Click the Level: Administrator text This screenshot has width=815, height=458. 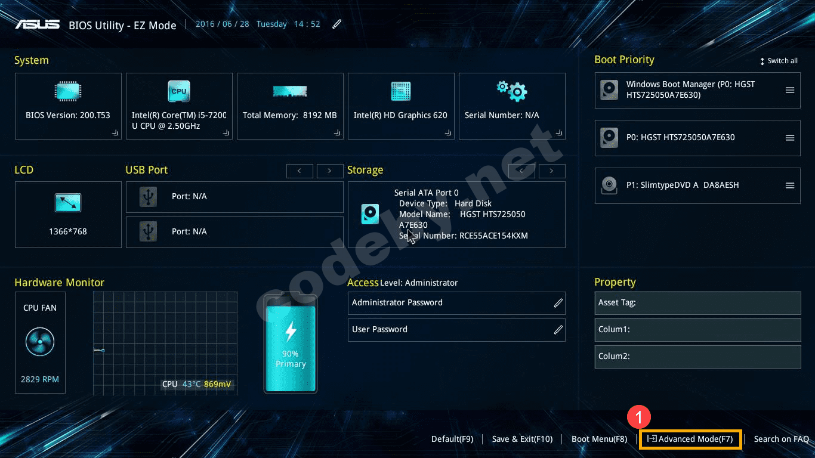tap(419, 283)
